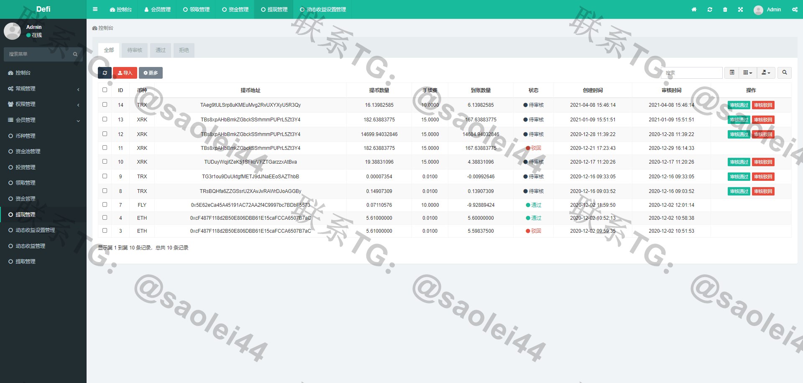
Task: Click the table search input field
Action: 692,73
